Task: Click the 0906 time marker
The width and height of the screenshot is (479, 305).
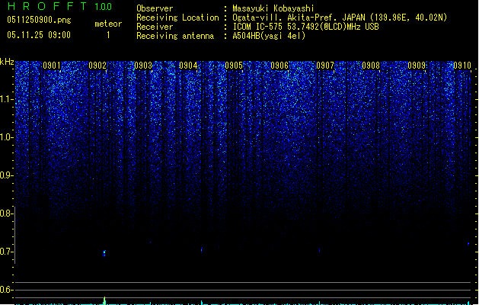Action: pyautogui.click(x=279, y=65)
